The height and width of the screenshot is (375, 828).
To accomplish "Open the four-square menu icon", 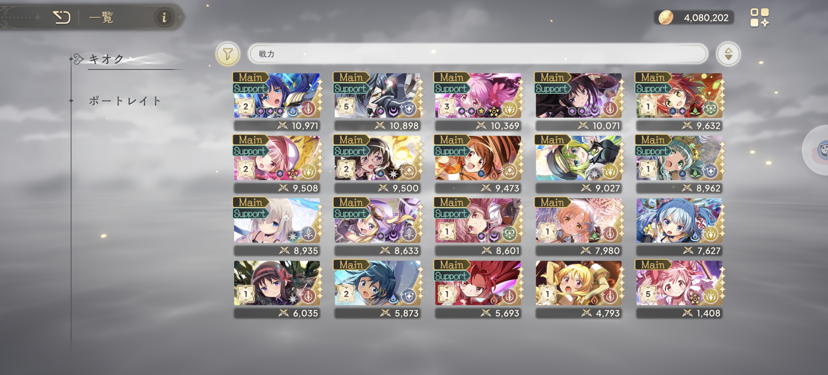I will 760,18.
